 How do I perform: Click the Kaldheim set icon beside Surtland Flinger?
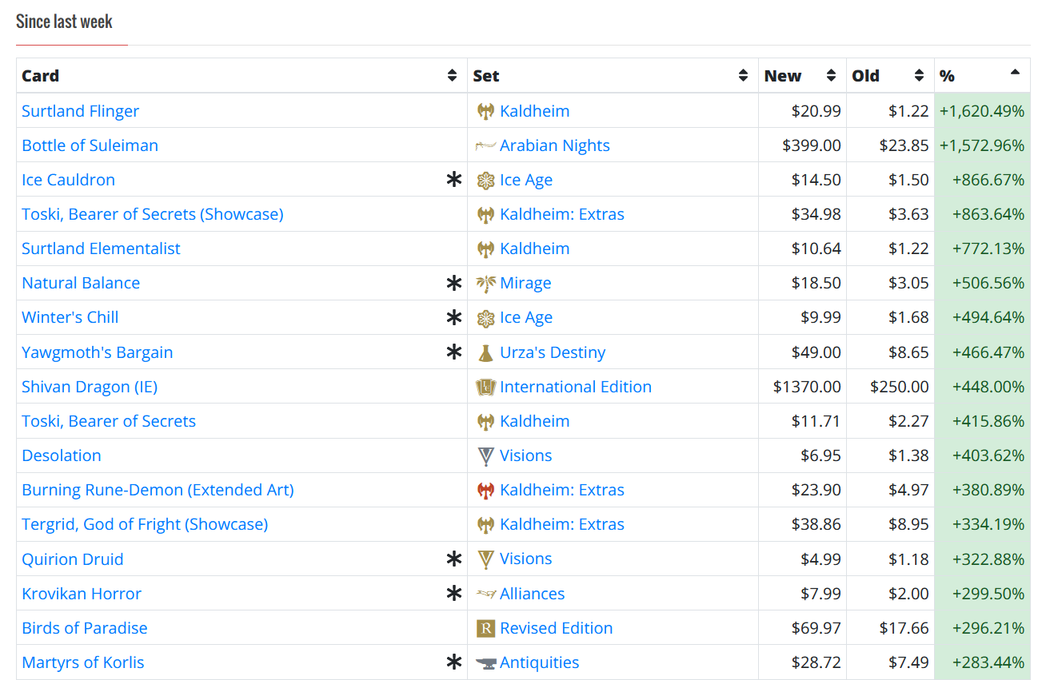click(x=485, y=111)
